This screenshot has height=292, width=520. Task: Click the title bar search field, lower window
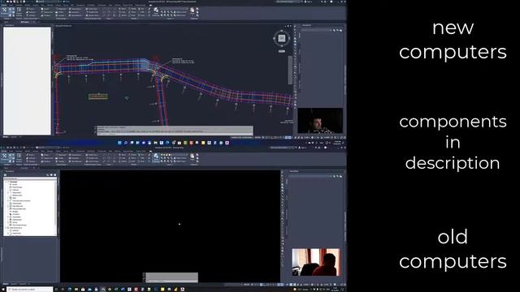pyautogui.click(x=281, y=148)
